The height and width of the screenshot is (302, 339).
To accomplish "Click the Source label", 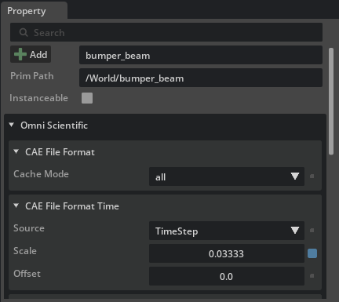I will coord(29,228).
